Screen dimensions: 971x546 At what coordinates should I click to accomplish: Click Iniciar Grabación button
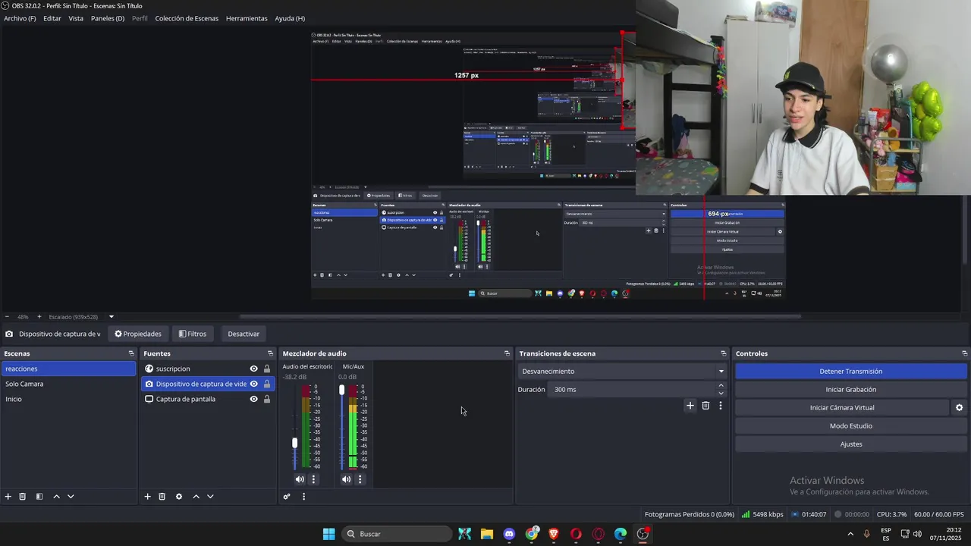coord(850,389)
